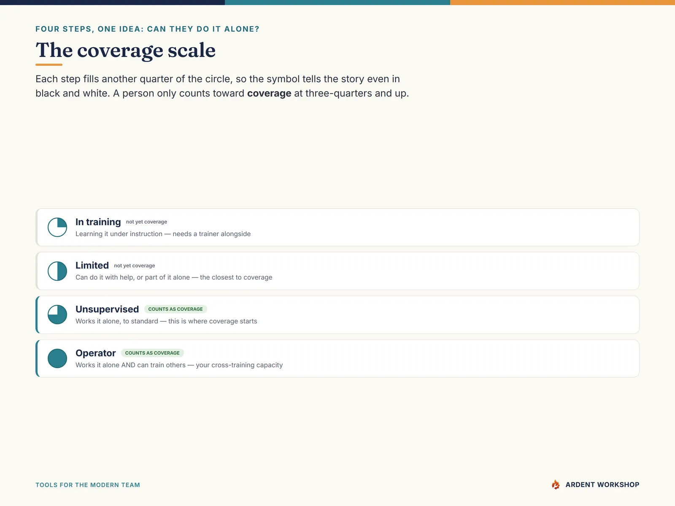The height and width of the screenshot is (506, 675).
Task: Click 'COUNTS AS COVERAGE' badge beside Unsupervised
Action: [x=175, y=309]
